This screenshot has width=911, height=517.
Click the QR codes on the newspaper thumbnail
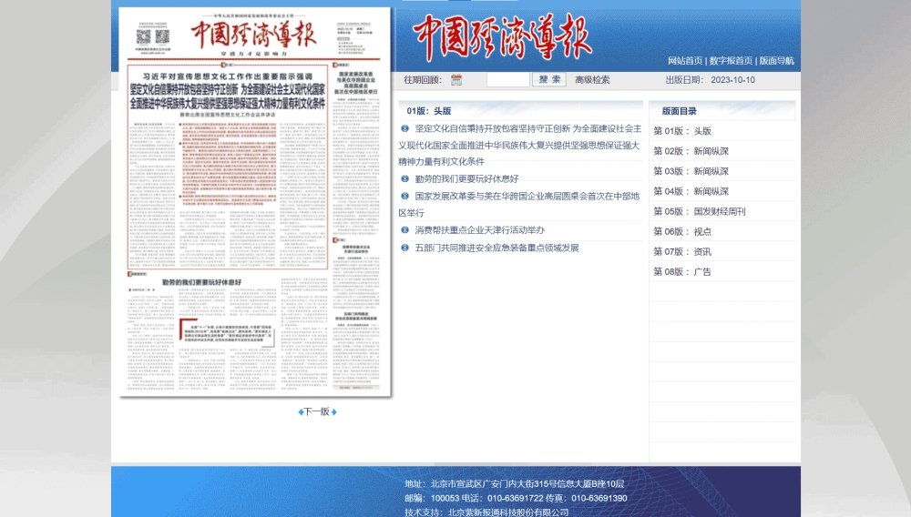[x=153, y=37]
